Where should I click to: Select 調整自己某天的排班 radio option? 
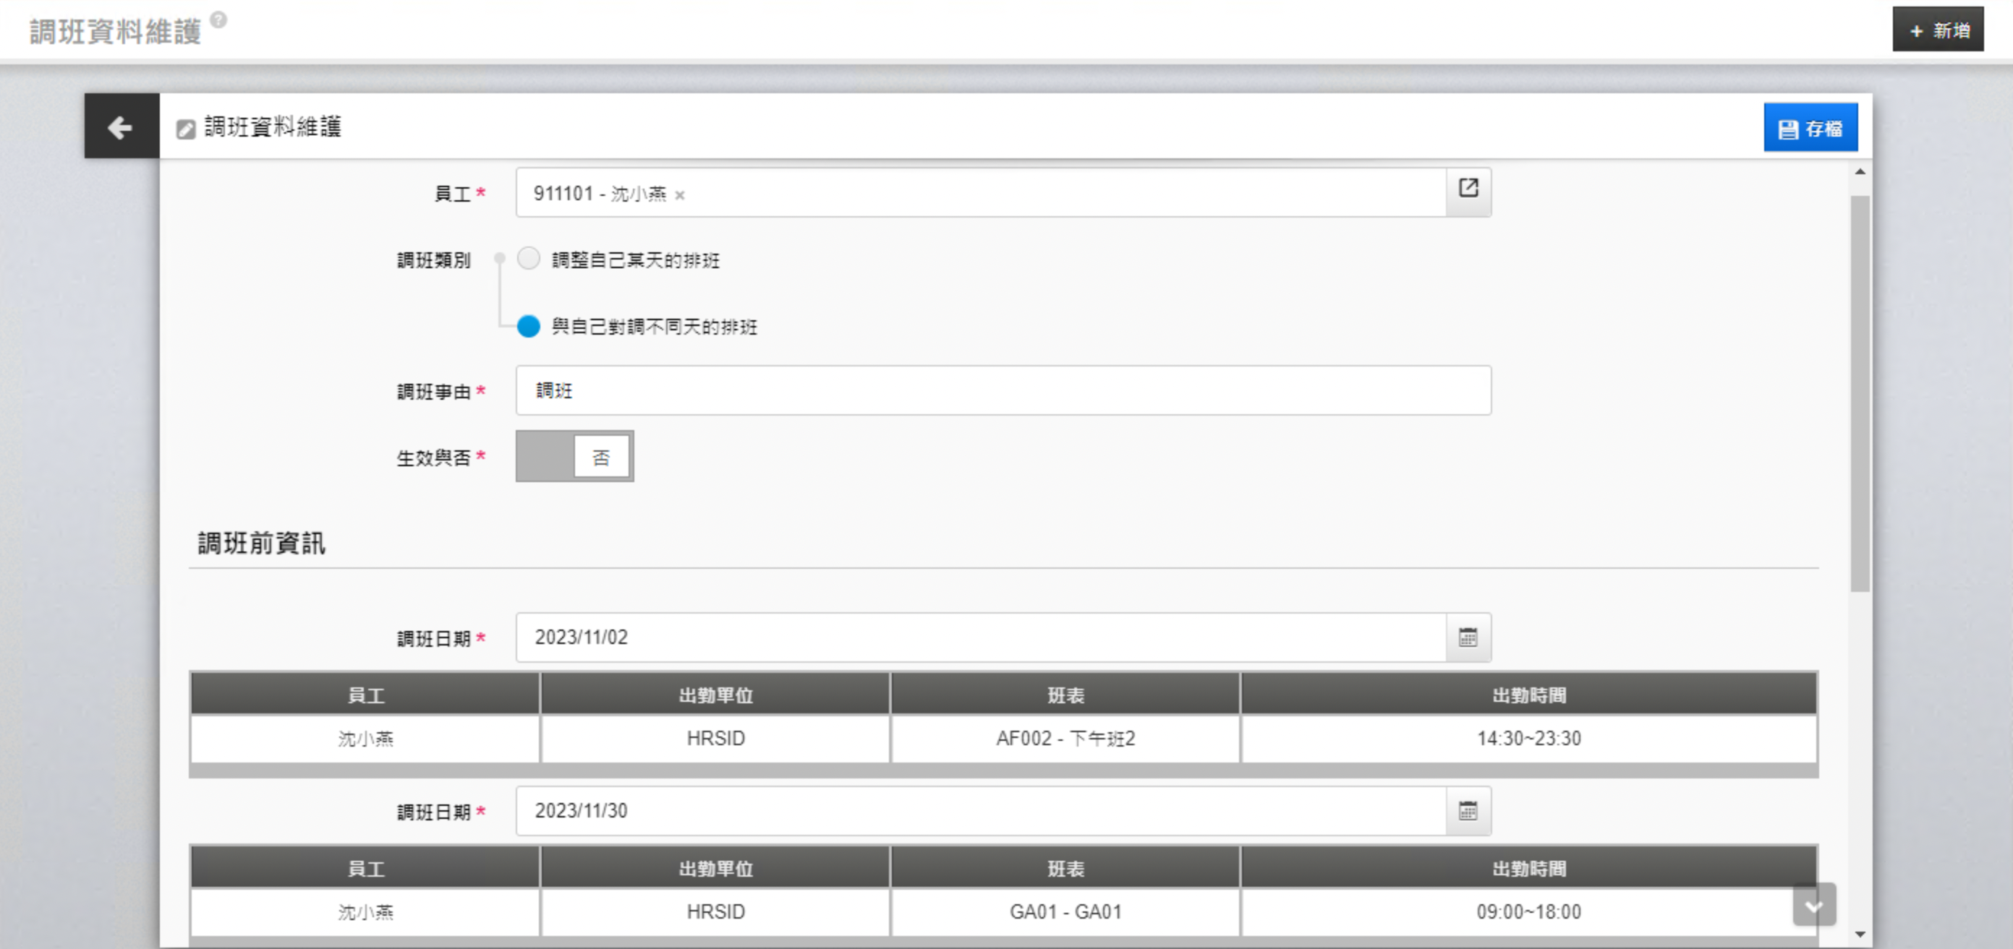click(x=529, y=259)
